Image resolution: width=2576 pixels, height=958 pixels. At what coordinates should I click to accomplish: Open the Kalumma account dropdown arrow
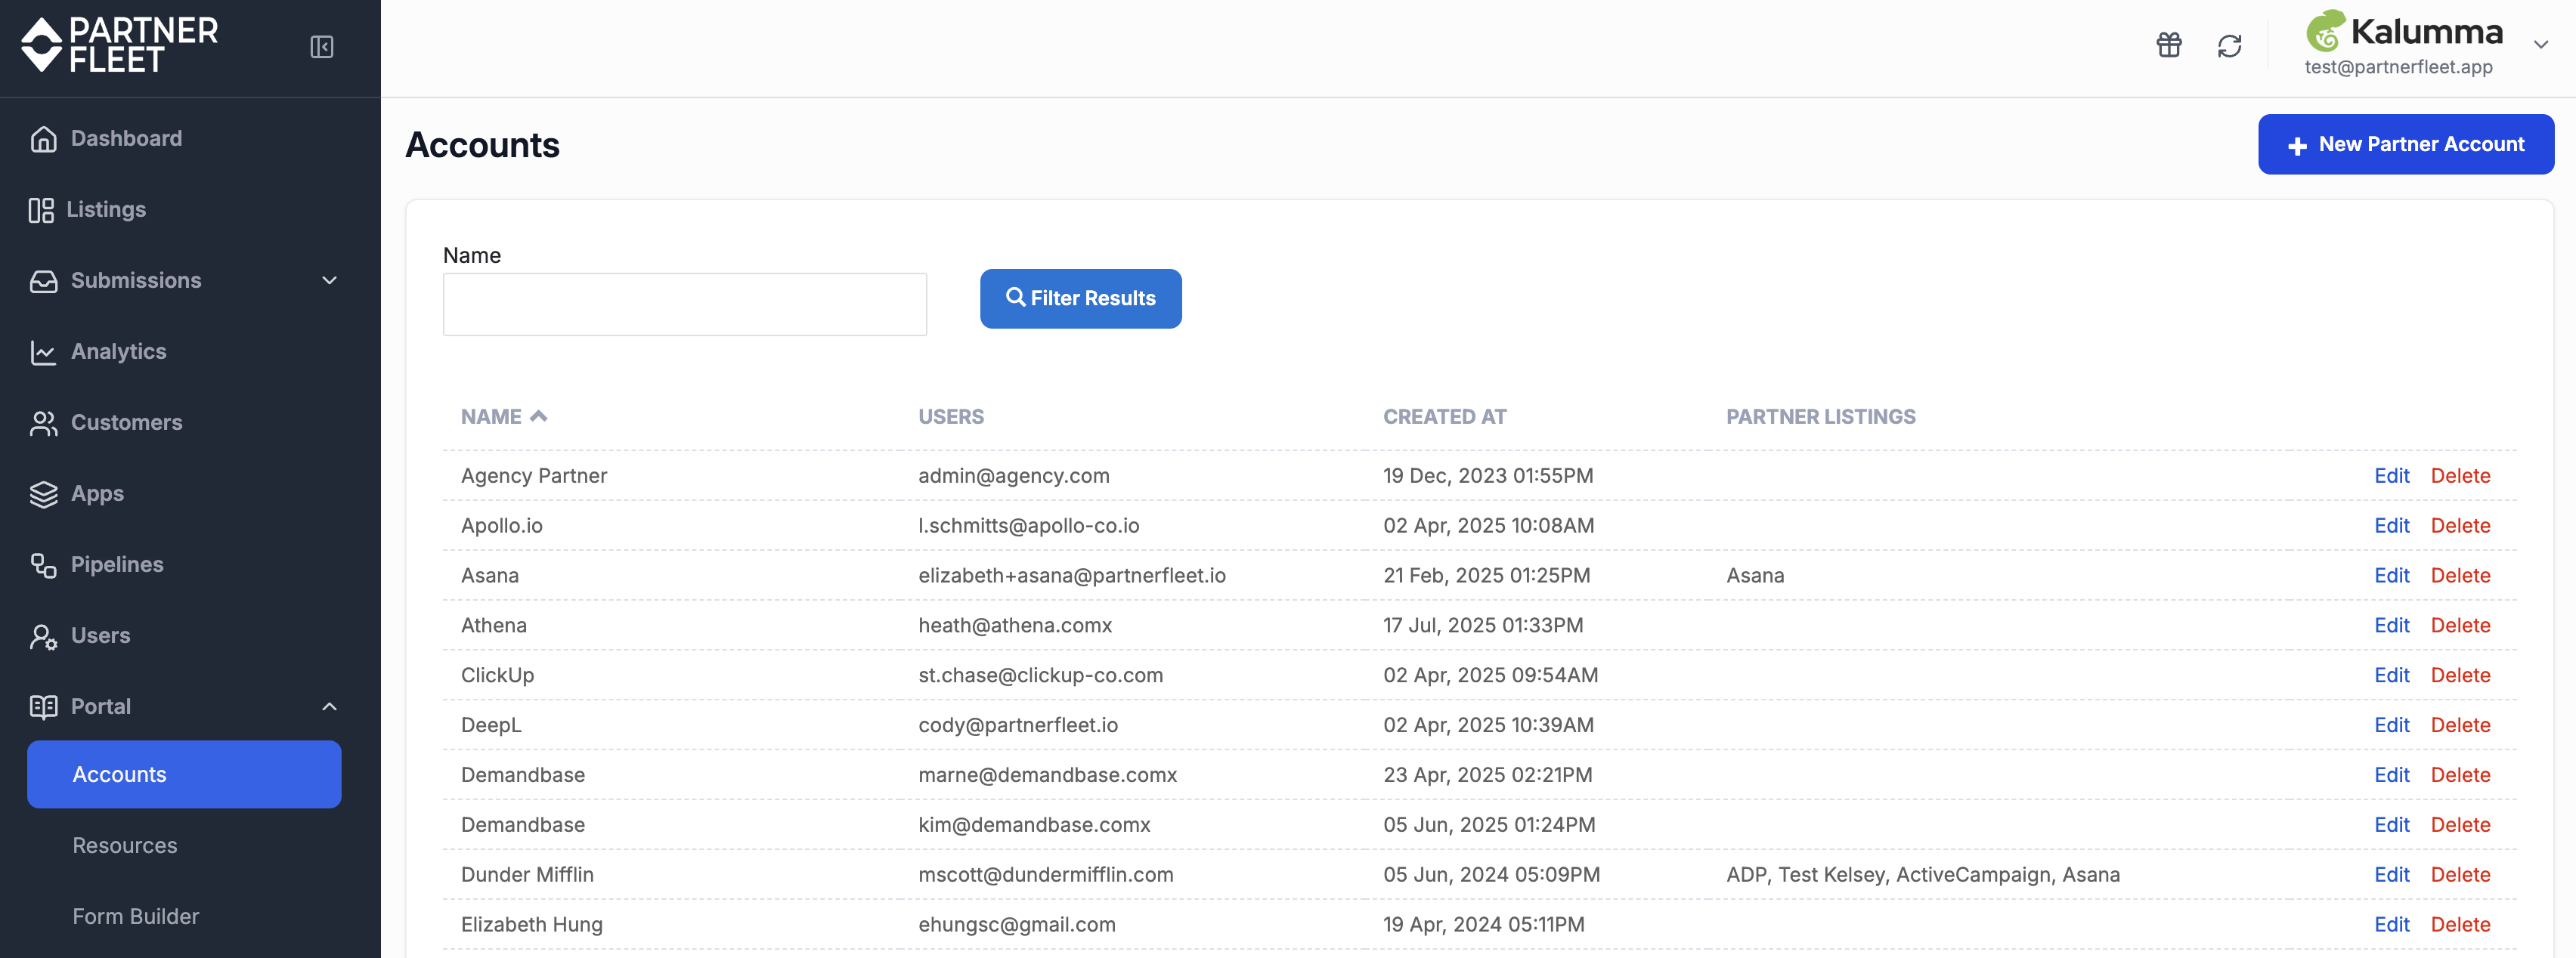[x=2540, y=45]
